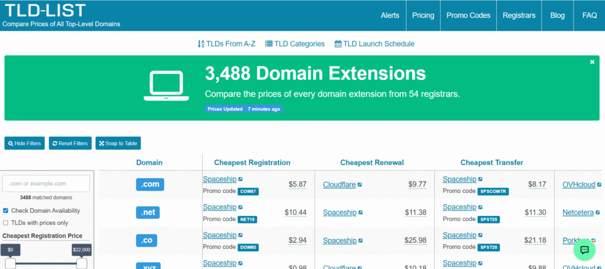The height and width of the screenshot is (269, 605).
Task: Open OVHcloud link in .com row
Action: pos(579,185)
